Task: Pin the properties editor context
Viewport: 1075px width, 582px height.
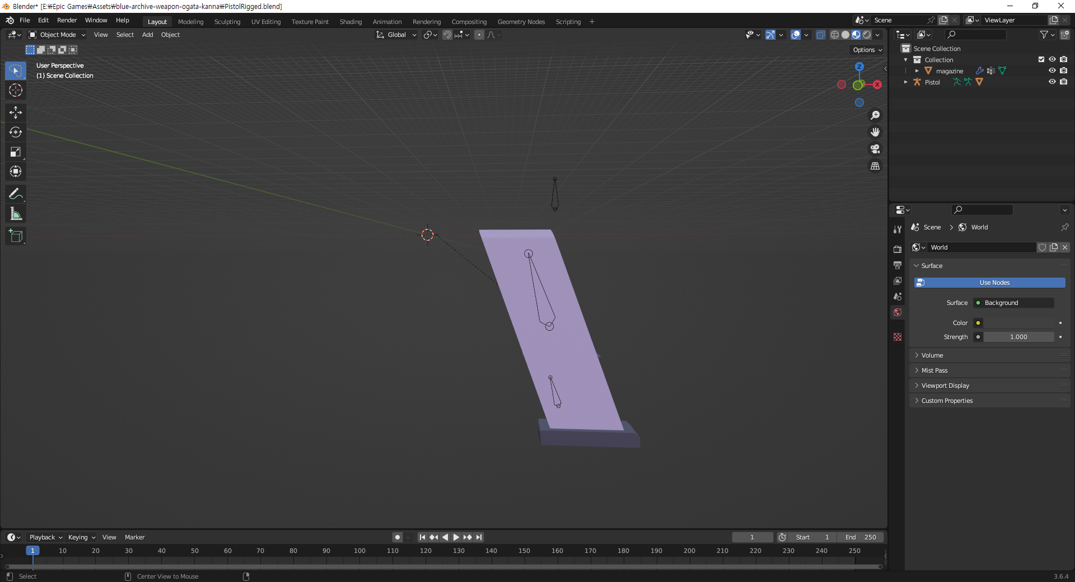Action: (x=1064, y=227)
